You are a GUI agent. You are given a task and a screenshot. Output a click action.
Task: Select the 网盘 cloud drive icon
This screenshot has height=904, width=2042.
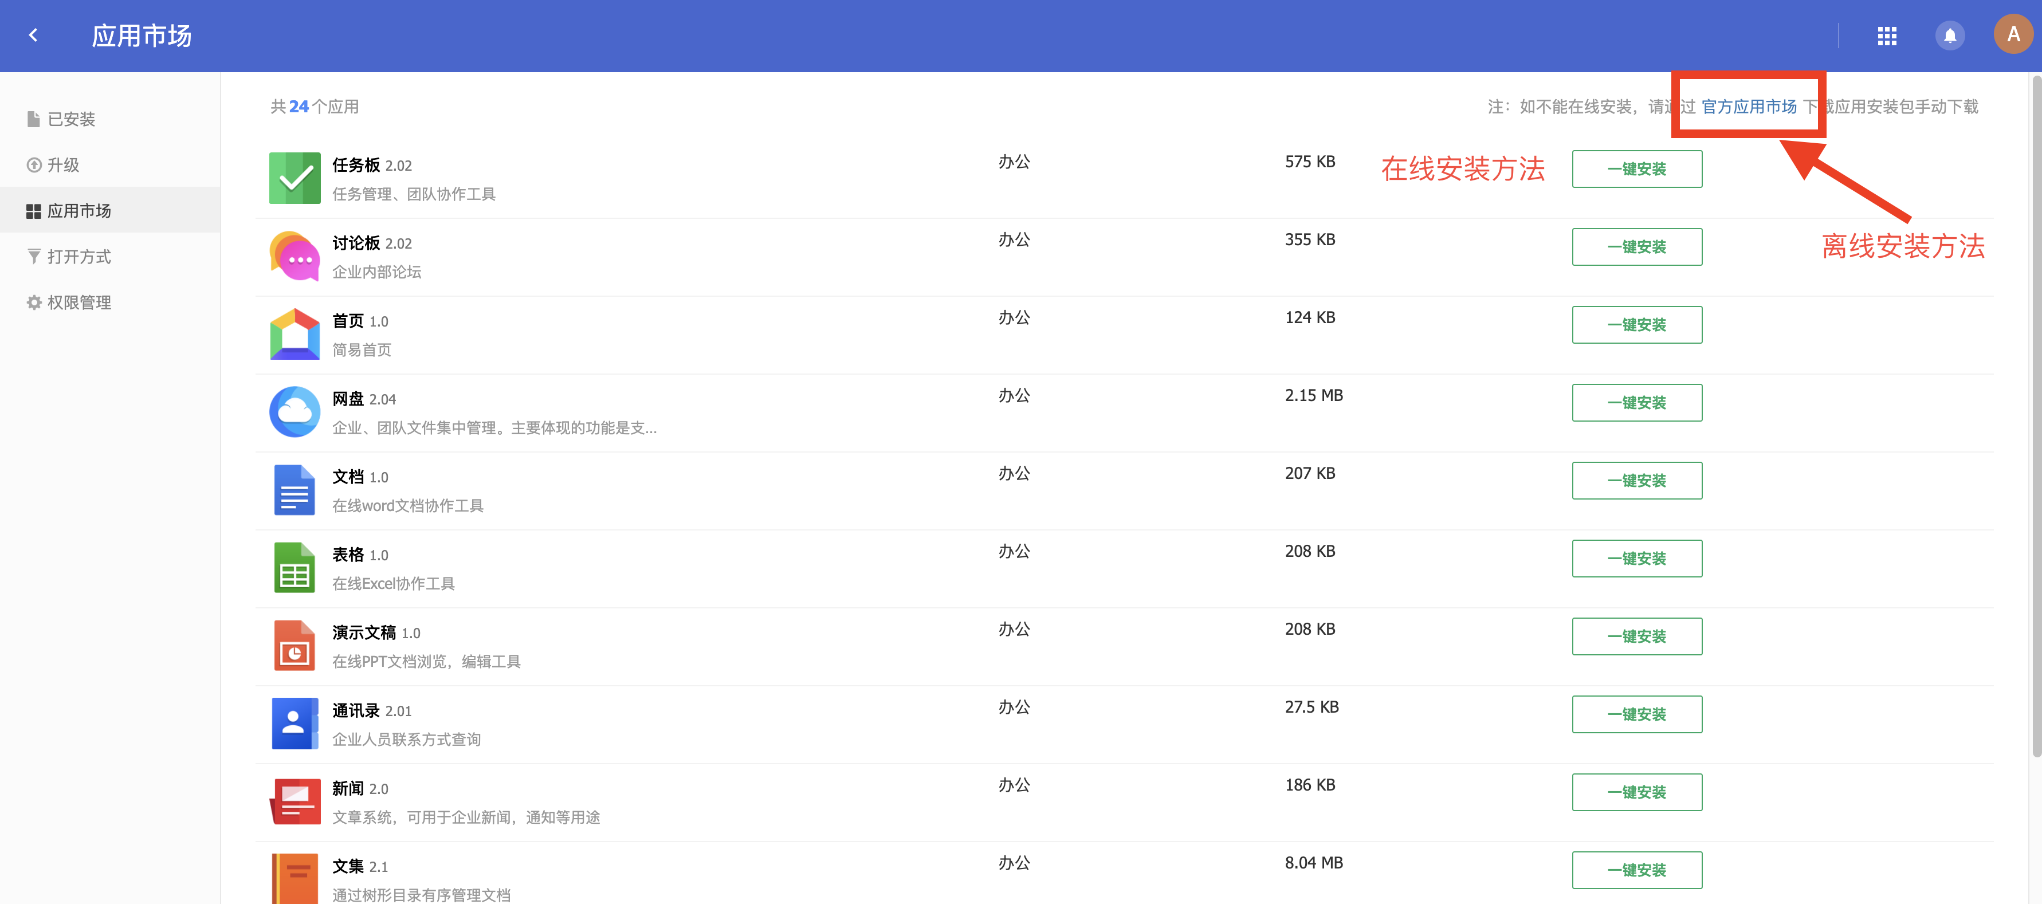pyautogui.click(x=294, y=411)
